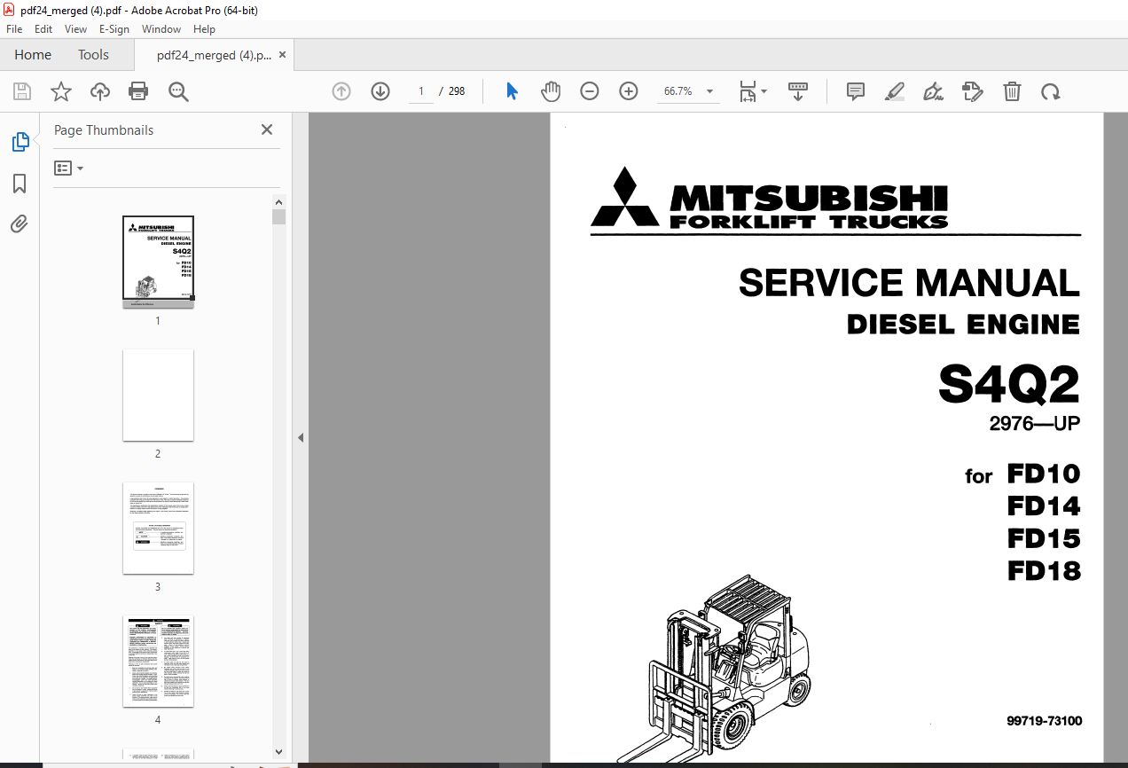Select the page 3 thumbnail
The image size is (1128, 768).
click(x=158, y=529)
